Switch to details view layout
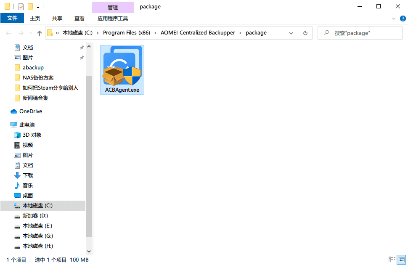 click(392, 259)
